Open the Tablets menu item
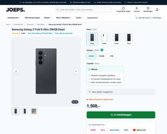The image size is (167, 134). pos(48,18)
